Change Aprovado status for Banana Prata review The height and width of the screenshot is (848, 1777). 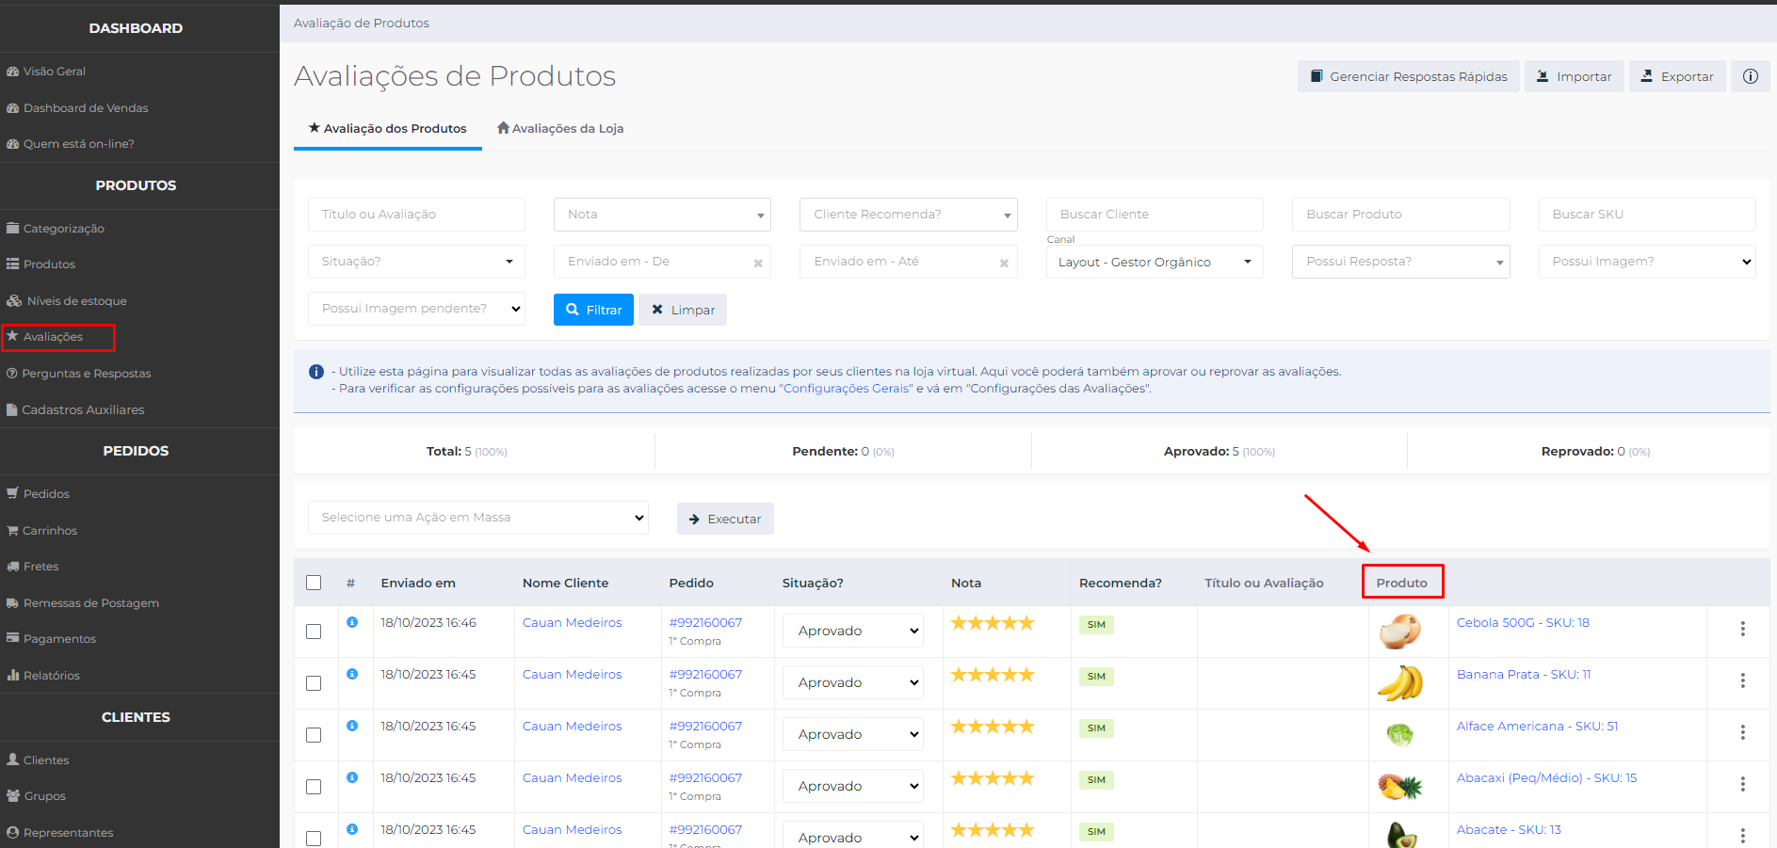[x=852, y=682]
